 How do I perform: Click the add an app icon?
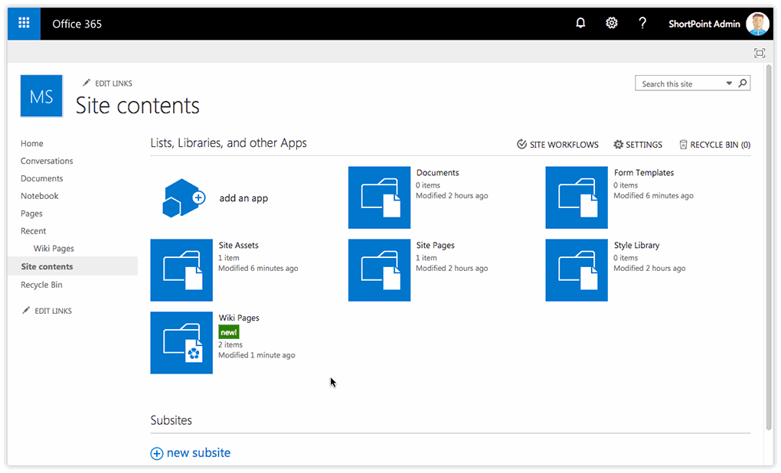tap(183, 197)
